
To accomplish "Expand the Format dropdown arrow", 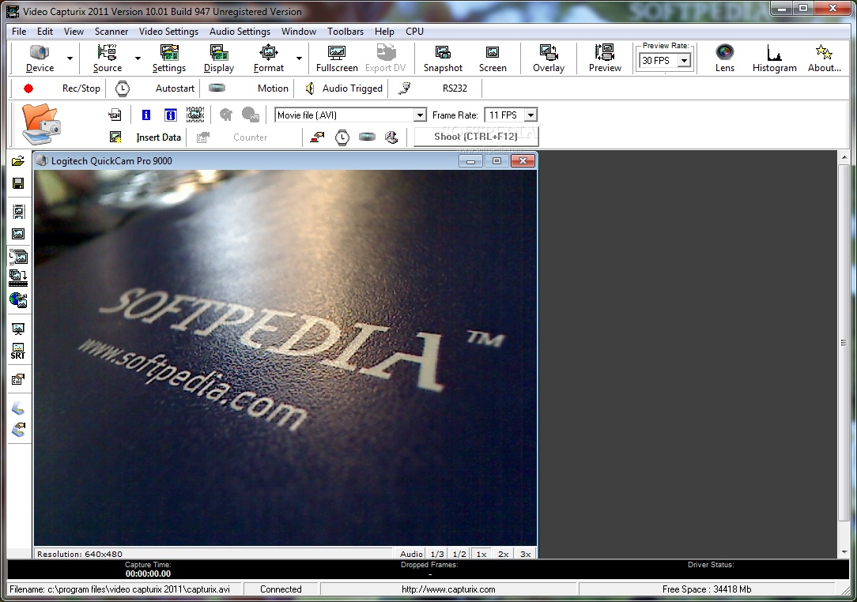I will coord(299,58).
